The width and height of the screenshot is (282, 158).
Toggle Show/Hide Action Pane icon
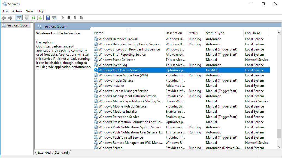tap(54, 18)
